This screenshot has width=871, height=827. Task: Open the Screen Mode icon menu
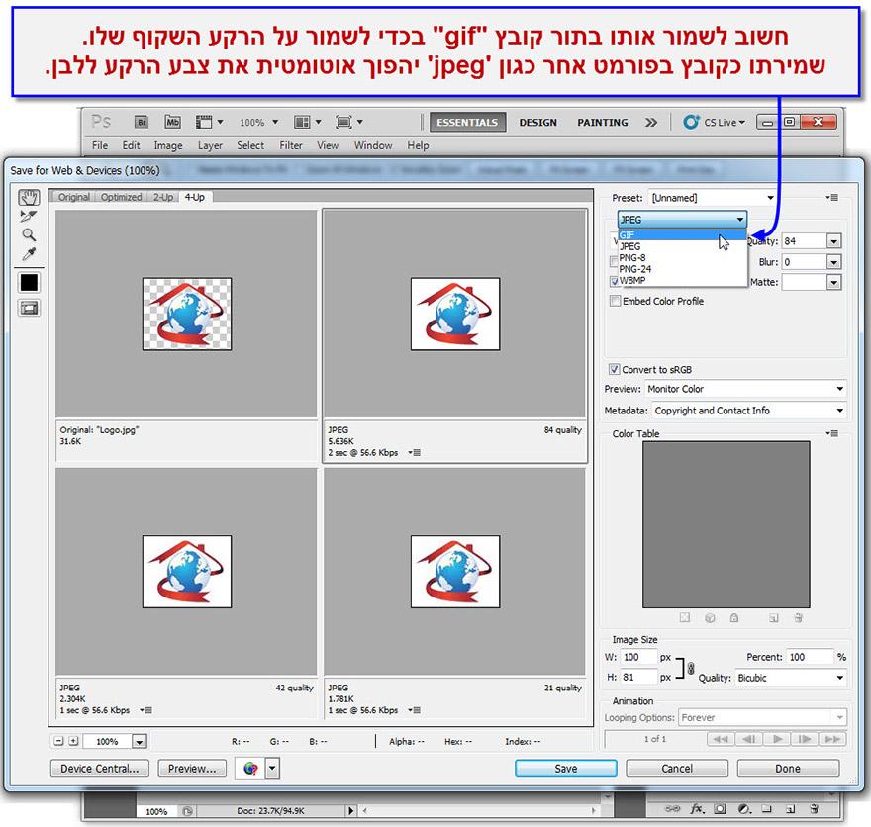pos(348,122)
